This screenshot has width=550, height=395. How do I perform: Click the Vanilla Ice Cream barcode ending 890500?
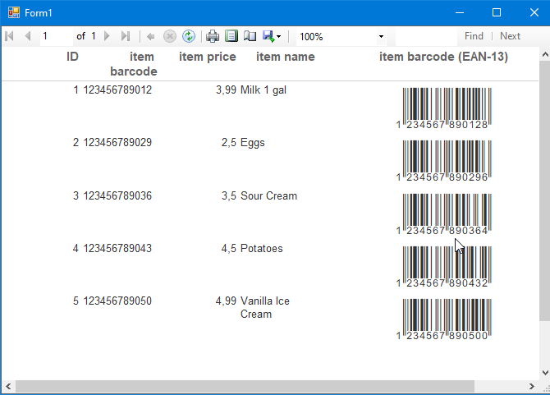[444, 319]
